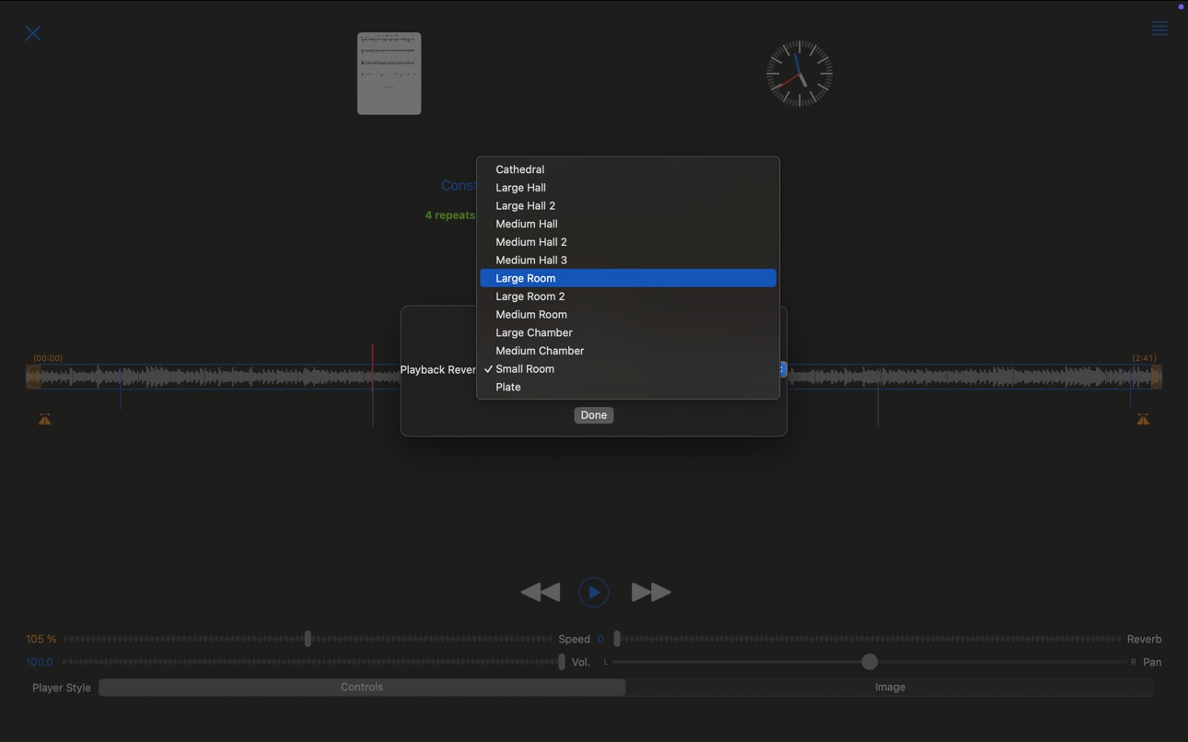
Task: Select Large Hall reverb preset
Action: click(x=628, y=188)
